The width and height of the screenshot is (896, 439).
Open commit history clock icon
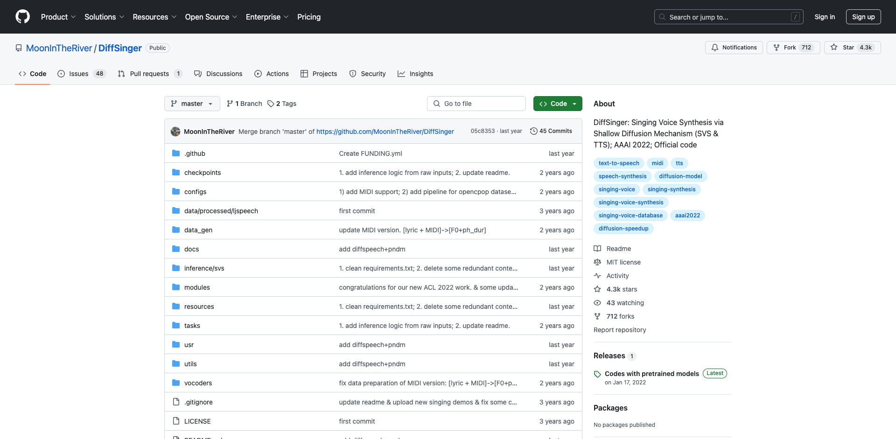534,131
